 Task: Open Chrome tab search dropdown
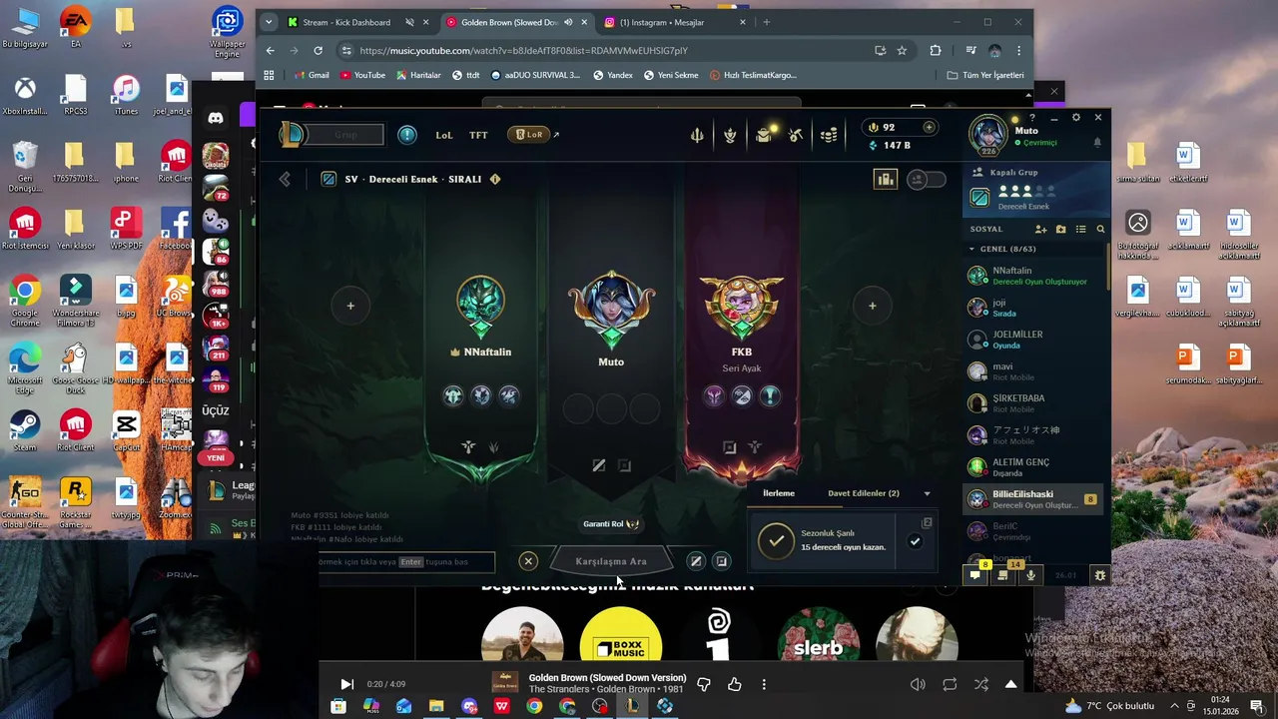(268, 22)
